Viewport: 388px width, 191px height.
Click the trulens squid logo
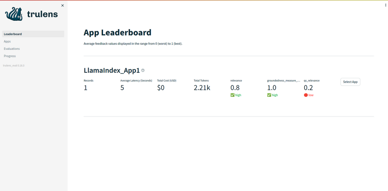[x=14, y=14]
